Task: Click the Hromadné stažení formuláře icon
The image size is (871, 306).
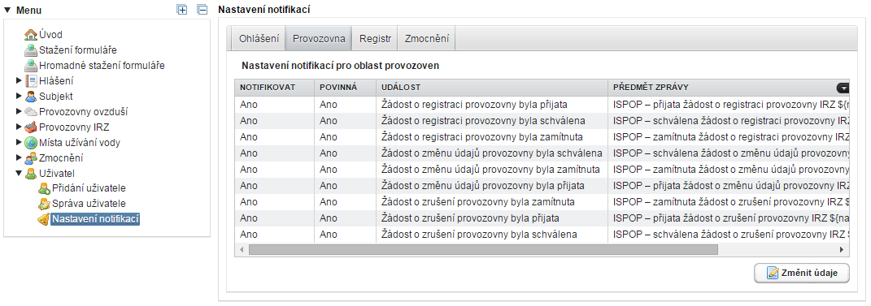Action: coord(31,66)
